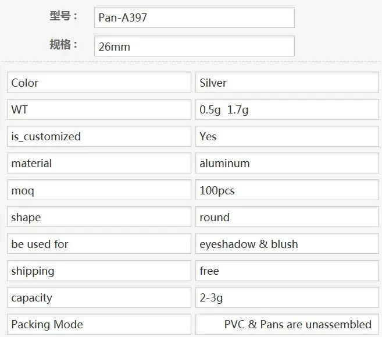This screenshot has width=382, height=337.
Task: Click the 0.5g 1.7g weight value
Action: point(287,109)
